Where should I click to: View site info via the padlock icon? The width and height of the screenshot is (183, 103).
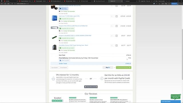tap(12, 4)
